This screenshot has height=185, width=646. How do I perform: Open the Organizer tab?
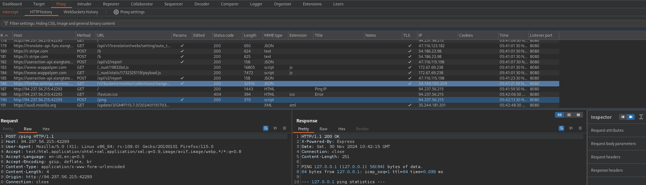coord(282,4)
